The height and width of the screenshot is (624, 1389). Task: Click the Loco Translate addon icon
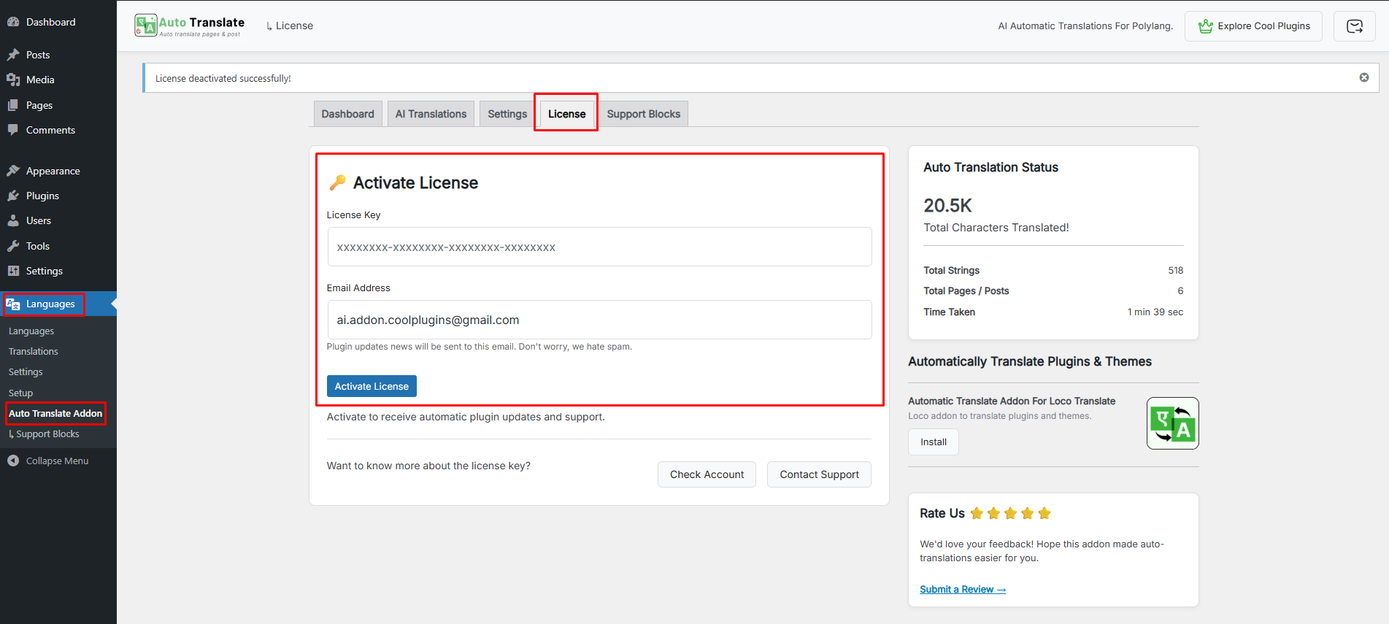point(1173,423)
